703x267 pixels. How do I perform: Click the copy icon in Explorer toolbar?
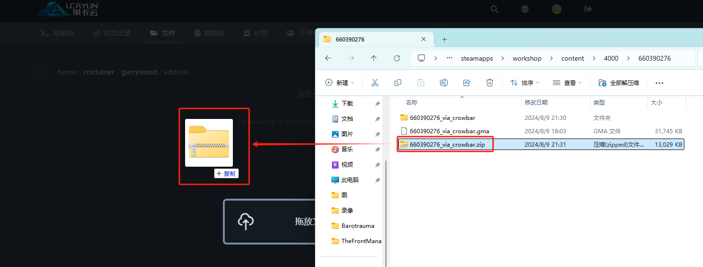tap(397, 83)
